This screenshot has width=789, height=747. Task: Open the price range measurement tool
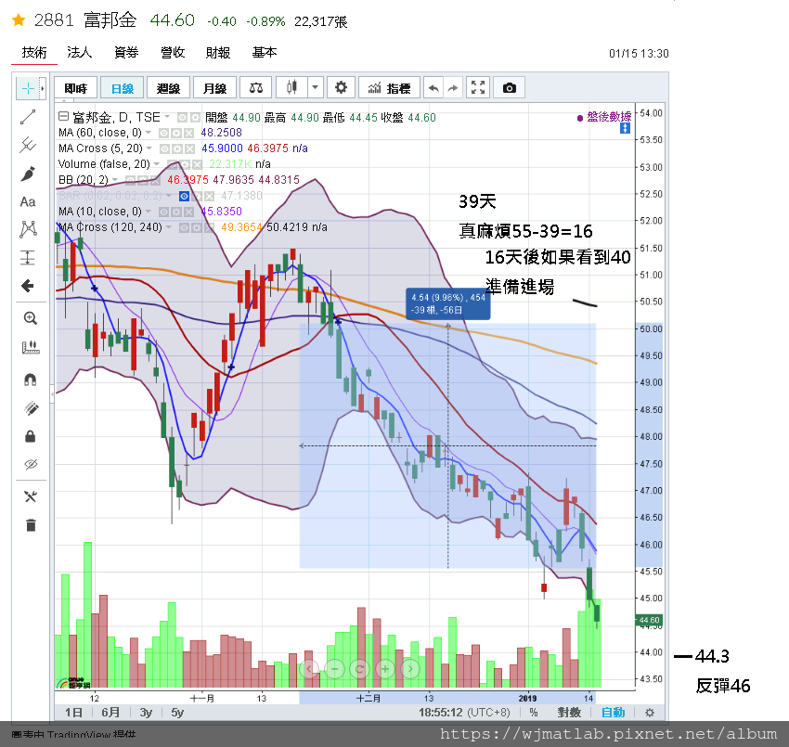(x=28, y=258)
